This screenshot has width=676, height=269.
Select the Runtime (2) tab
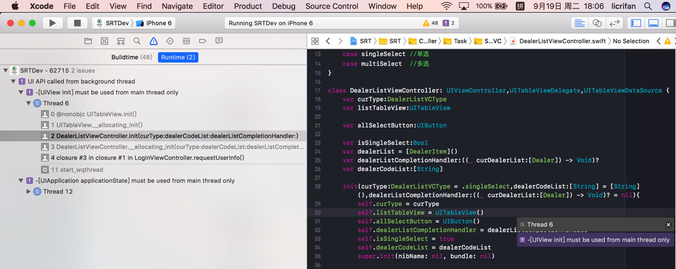pyautogui.click(x=178, y=57)
